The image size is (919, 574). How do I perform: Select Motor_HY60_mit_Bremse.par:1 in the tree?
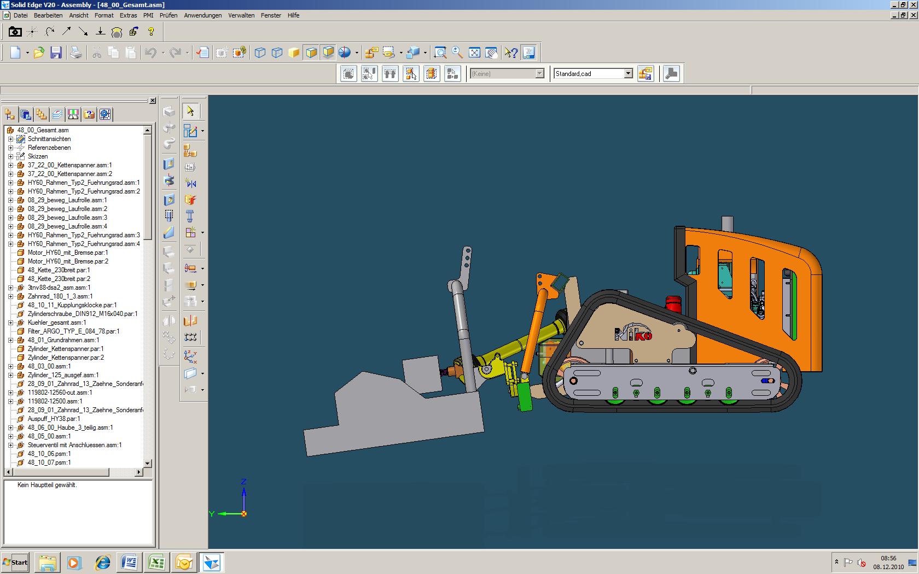(x=68, y=253)
